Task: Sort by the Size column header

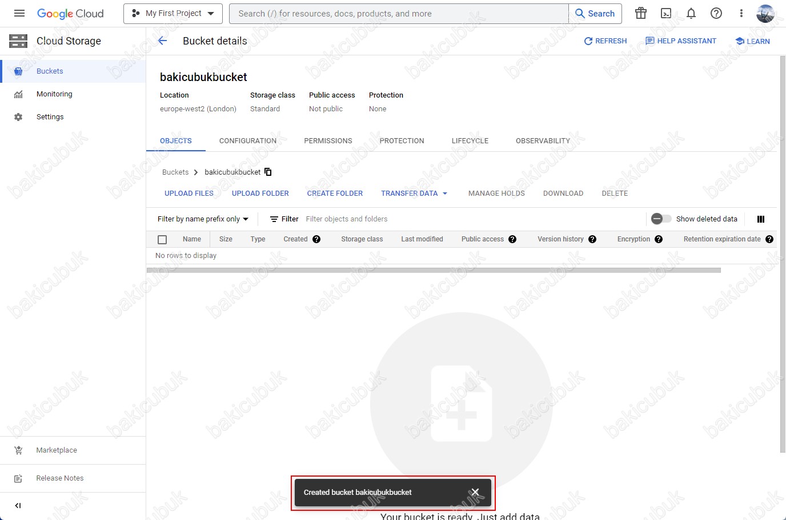Action: (x=226, y=239)
